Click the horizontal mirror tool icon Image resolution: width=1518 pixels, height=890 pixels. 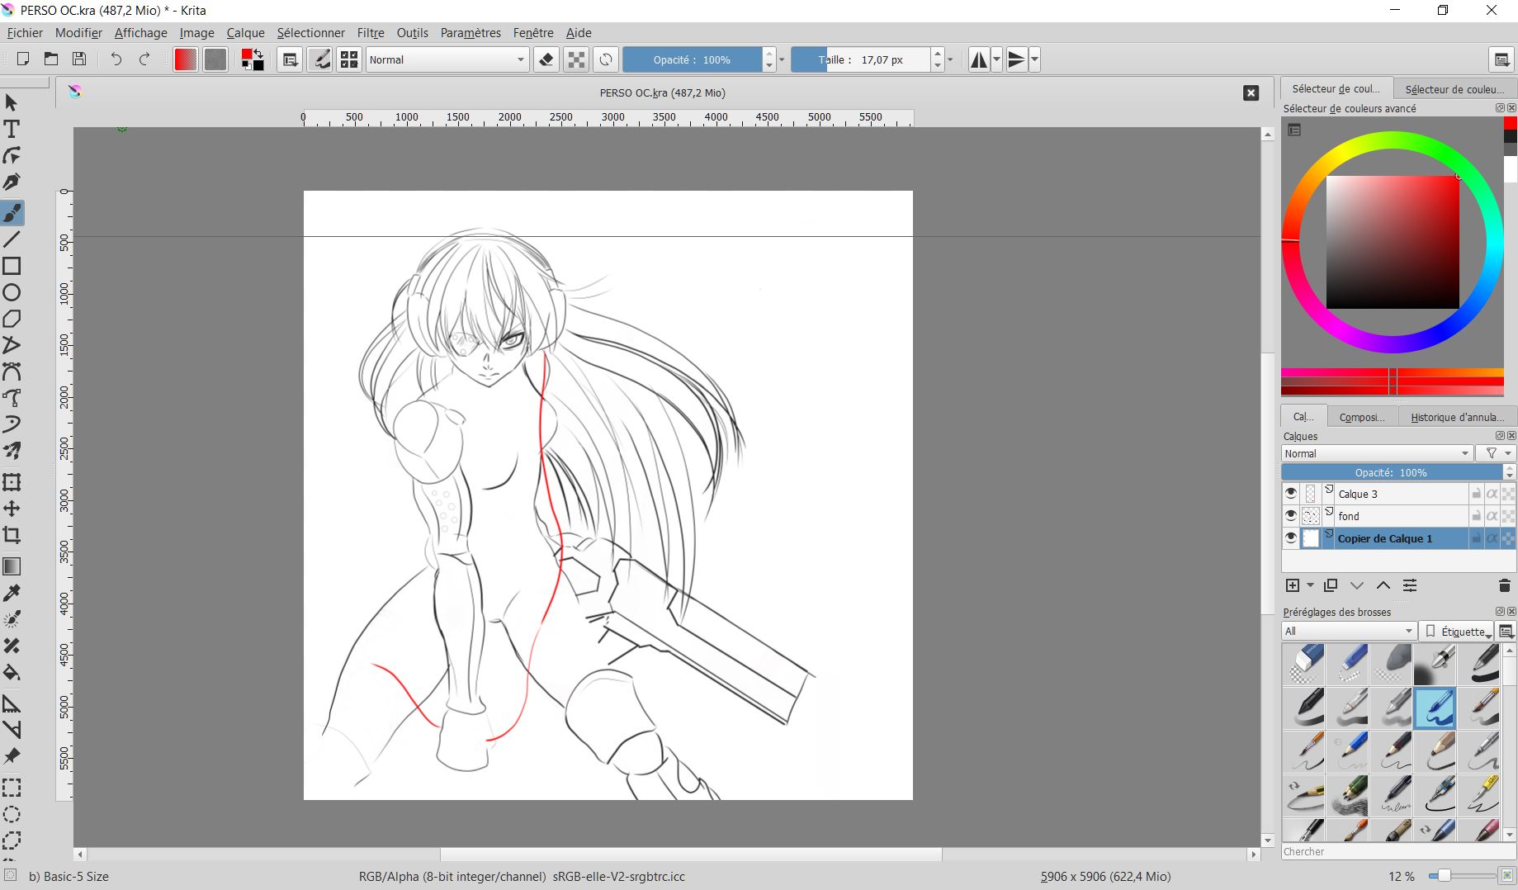tap(979, 59)
